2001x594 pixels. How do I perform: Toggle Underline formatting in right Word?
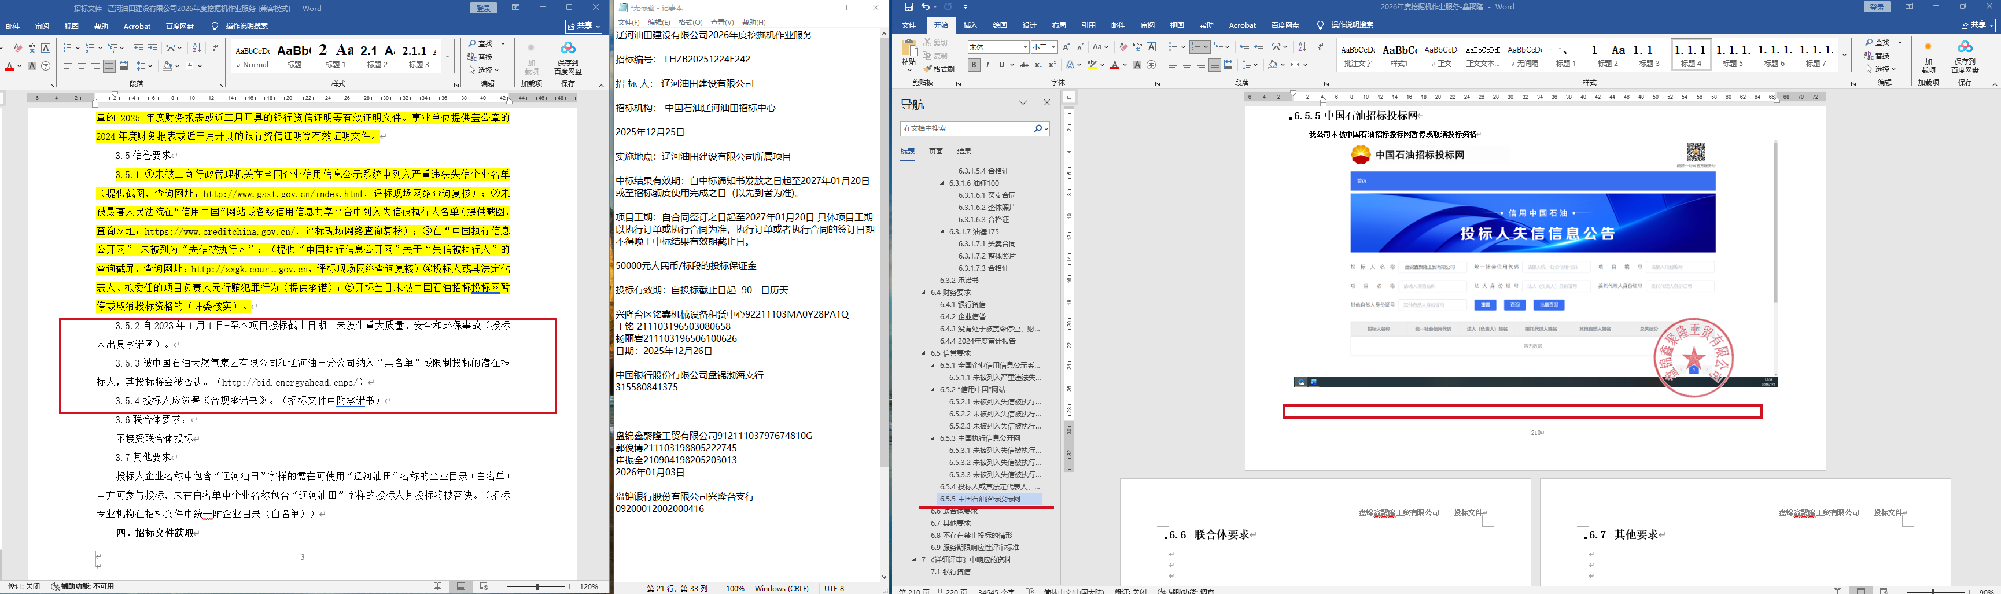1001,65
